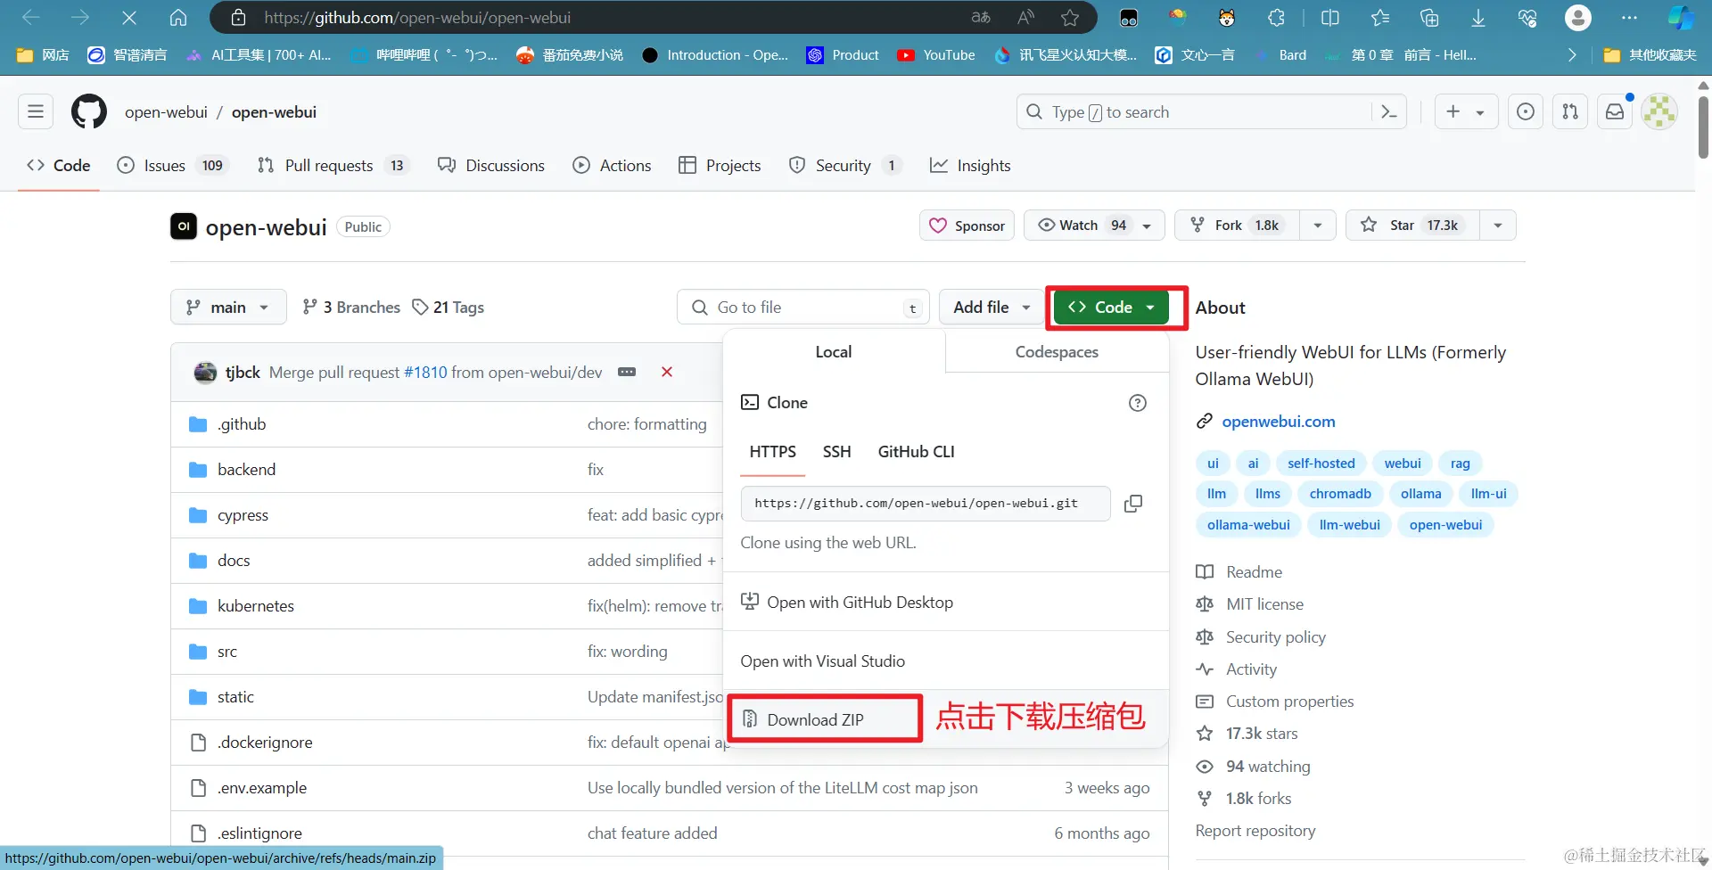
Task: Select the GitHub CLI clone tab
Action: point(916,452)
